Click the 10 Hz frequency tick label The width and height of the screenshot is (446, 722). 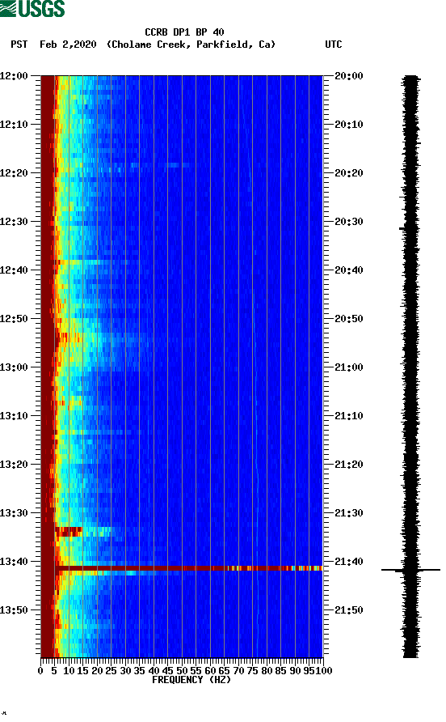tap(69, 671)
